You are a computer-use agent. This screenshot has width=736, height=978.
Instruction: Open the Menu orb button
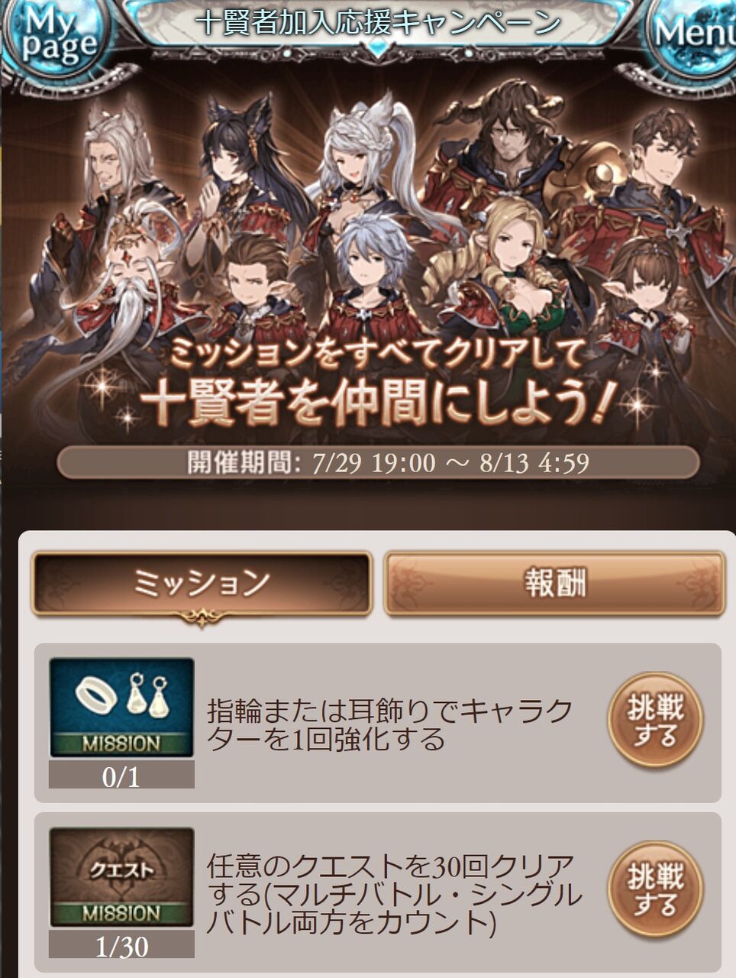pyautogui.click(x=691, y=32)
